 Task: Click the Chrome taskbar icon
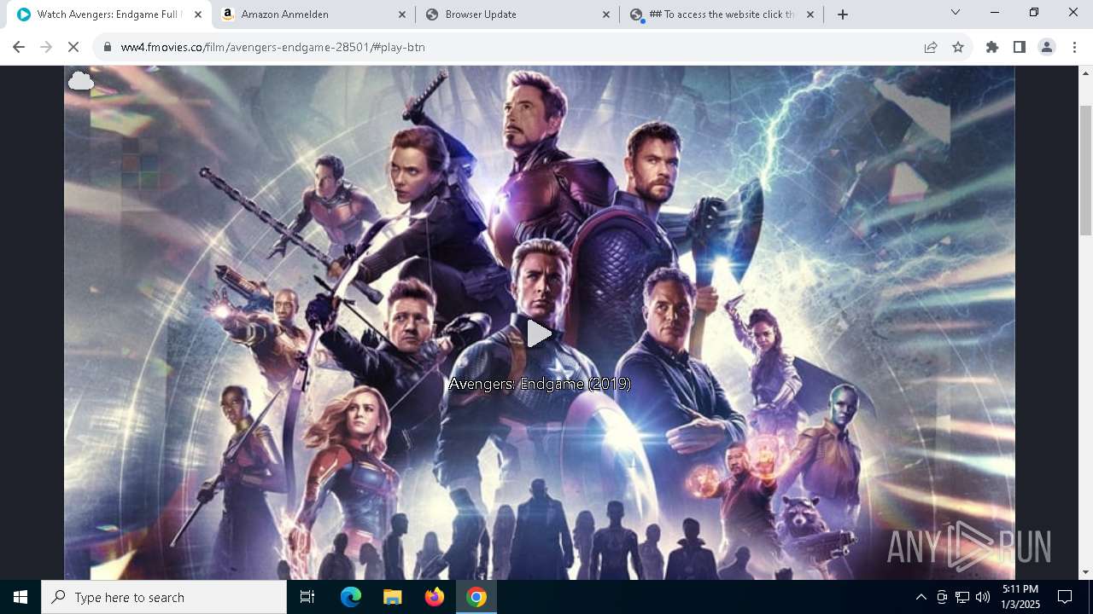(476, 597)
